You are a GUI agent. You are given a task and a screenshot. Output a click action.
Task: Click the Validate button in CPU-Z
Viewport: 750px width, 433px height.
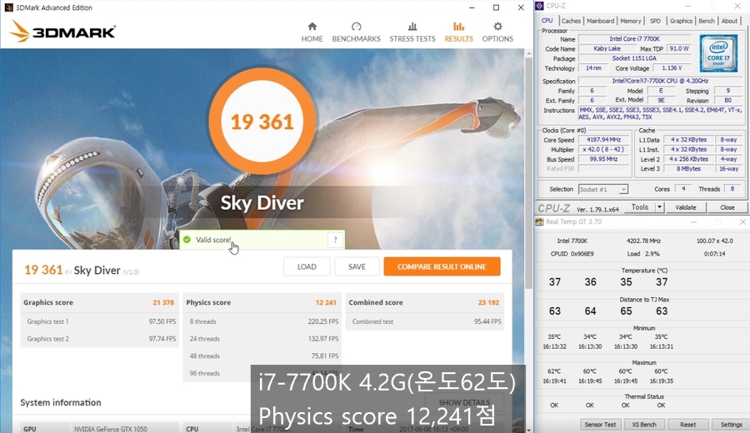point(686,207)
